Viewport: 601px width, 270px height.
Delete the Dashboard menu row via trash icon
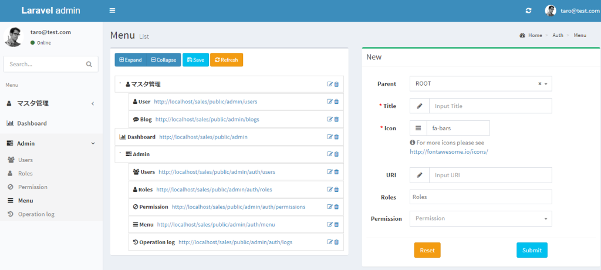[336, 137]
